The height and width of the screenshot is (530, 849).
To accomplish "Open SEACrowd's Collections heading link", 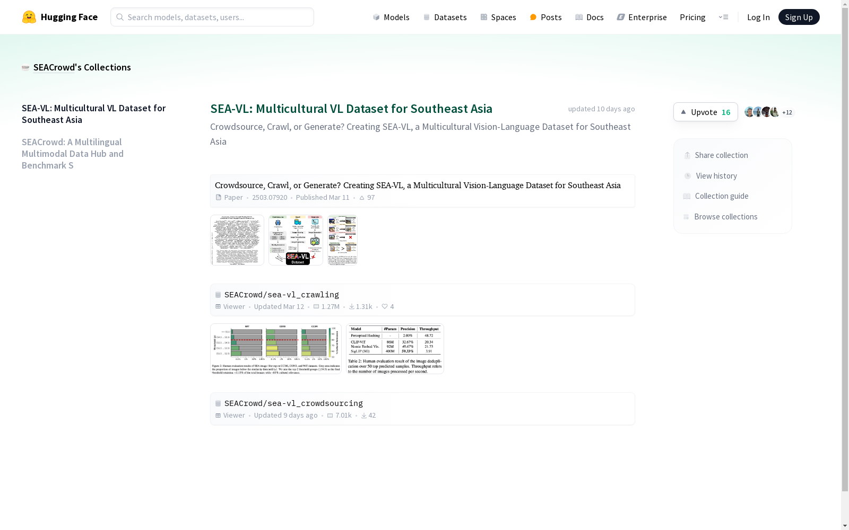I will pos(82,67).
